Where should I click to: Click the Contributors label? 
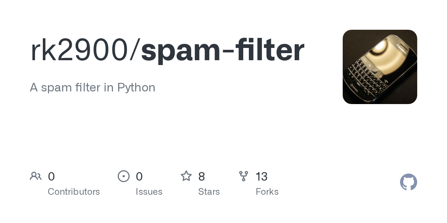(74, 192)
